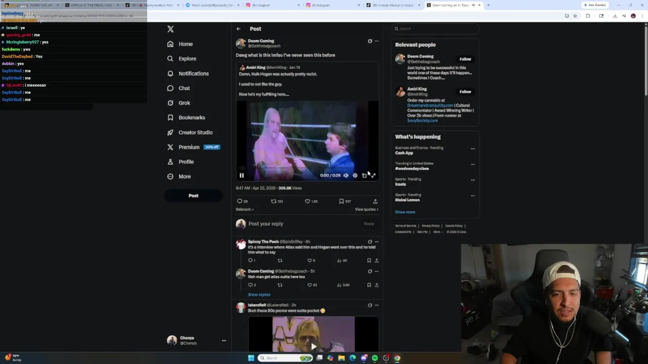
Task: Open the Dreamlandtranquility.com link
Action: 430,105
